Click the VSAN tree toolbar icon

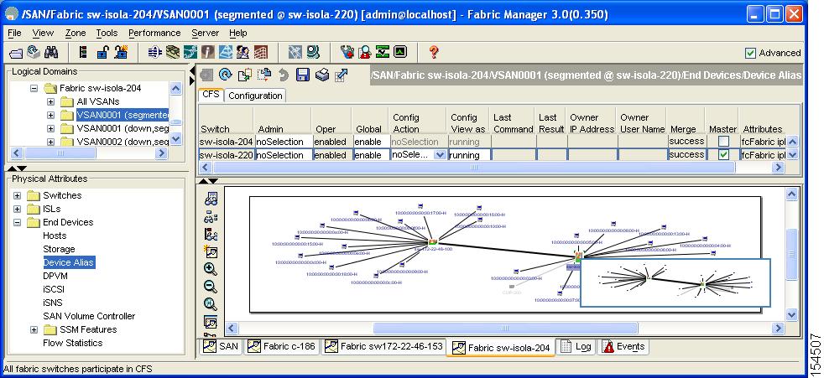point(83,53)
